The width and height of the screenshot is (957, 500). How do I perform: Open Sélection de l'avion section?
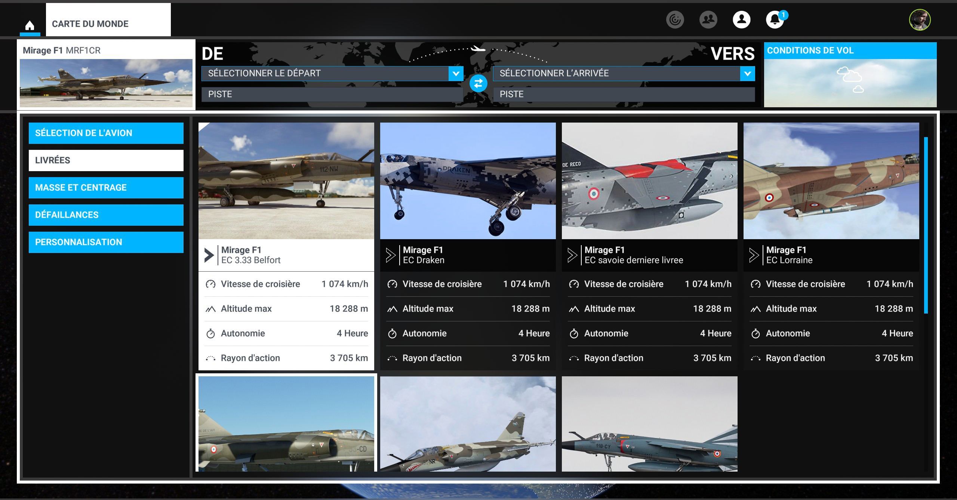pos(106,133)
